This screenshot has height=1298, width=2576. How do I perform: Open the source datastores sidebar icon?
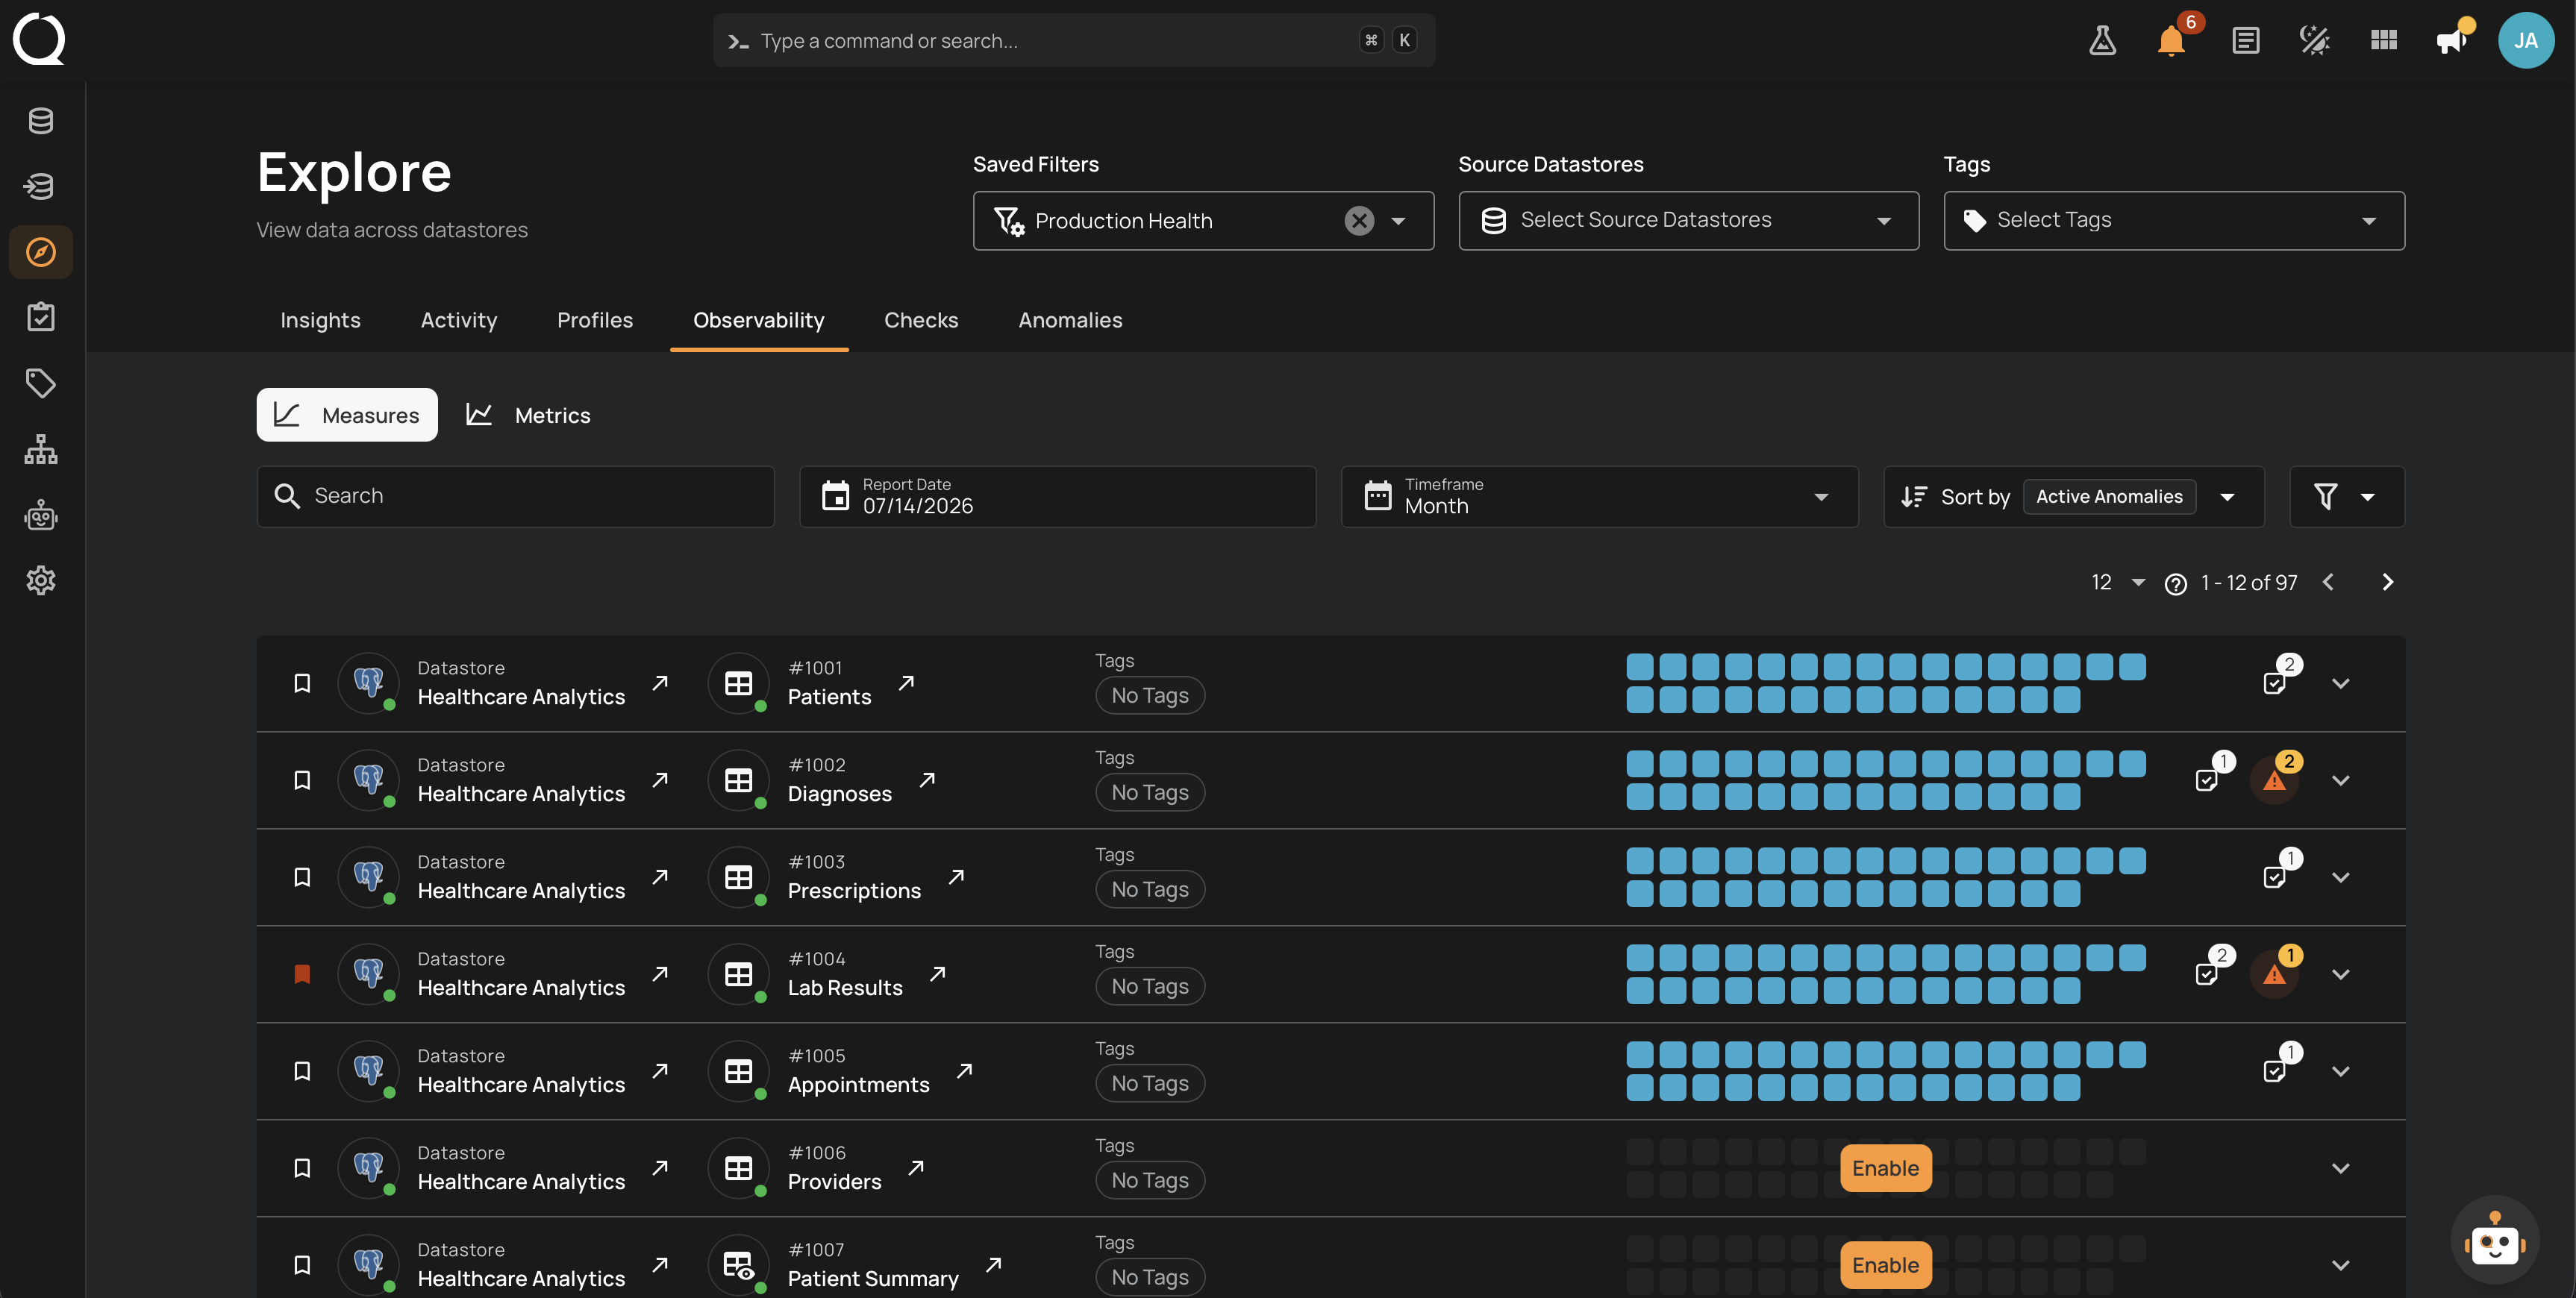click(40, 121)
